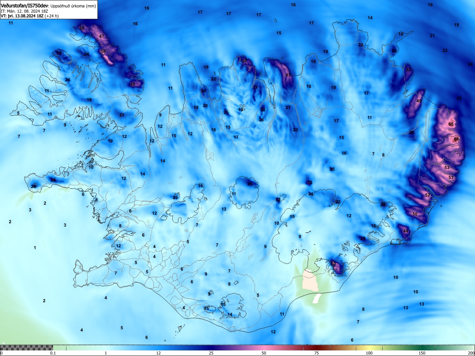Viewport: 475px width, 356px height.
Task: Click the 49 precipitation value
Action: point(419,101)
